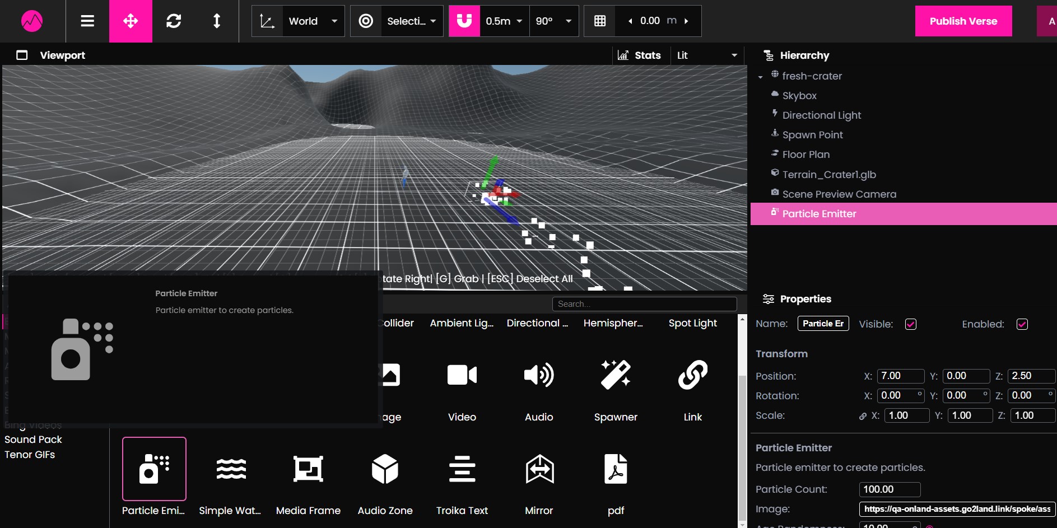This screenshot has height=528, width=1057.
Task: Toggle the Enabled checkbox
Action: pos(1022,324)
